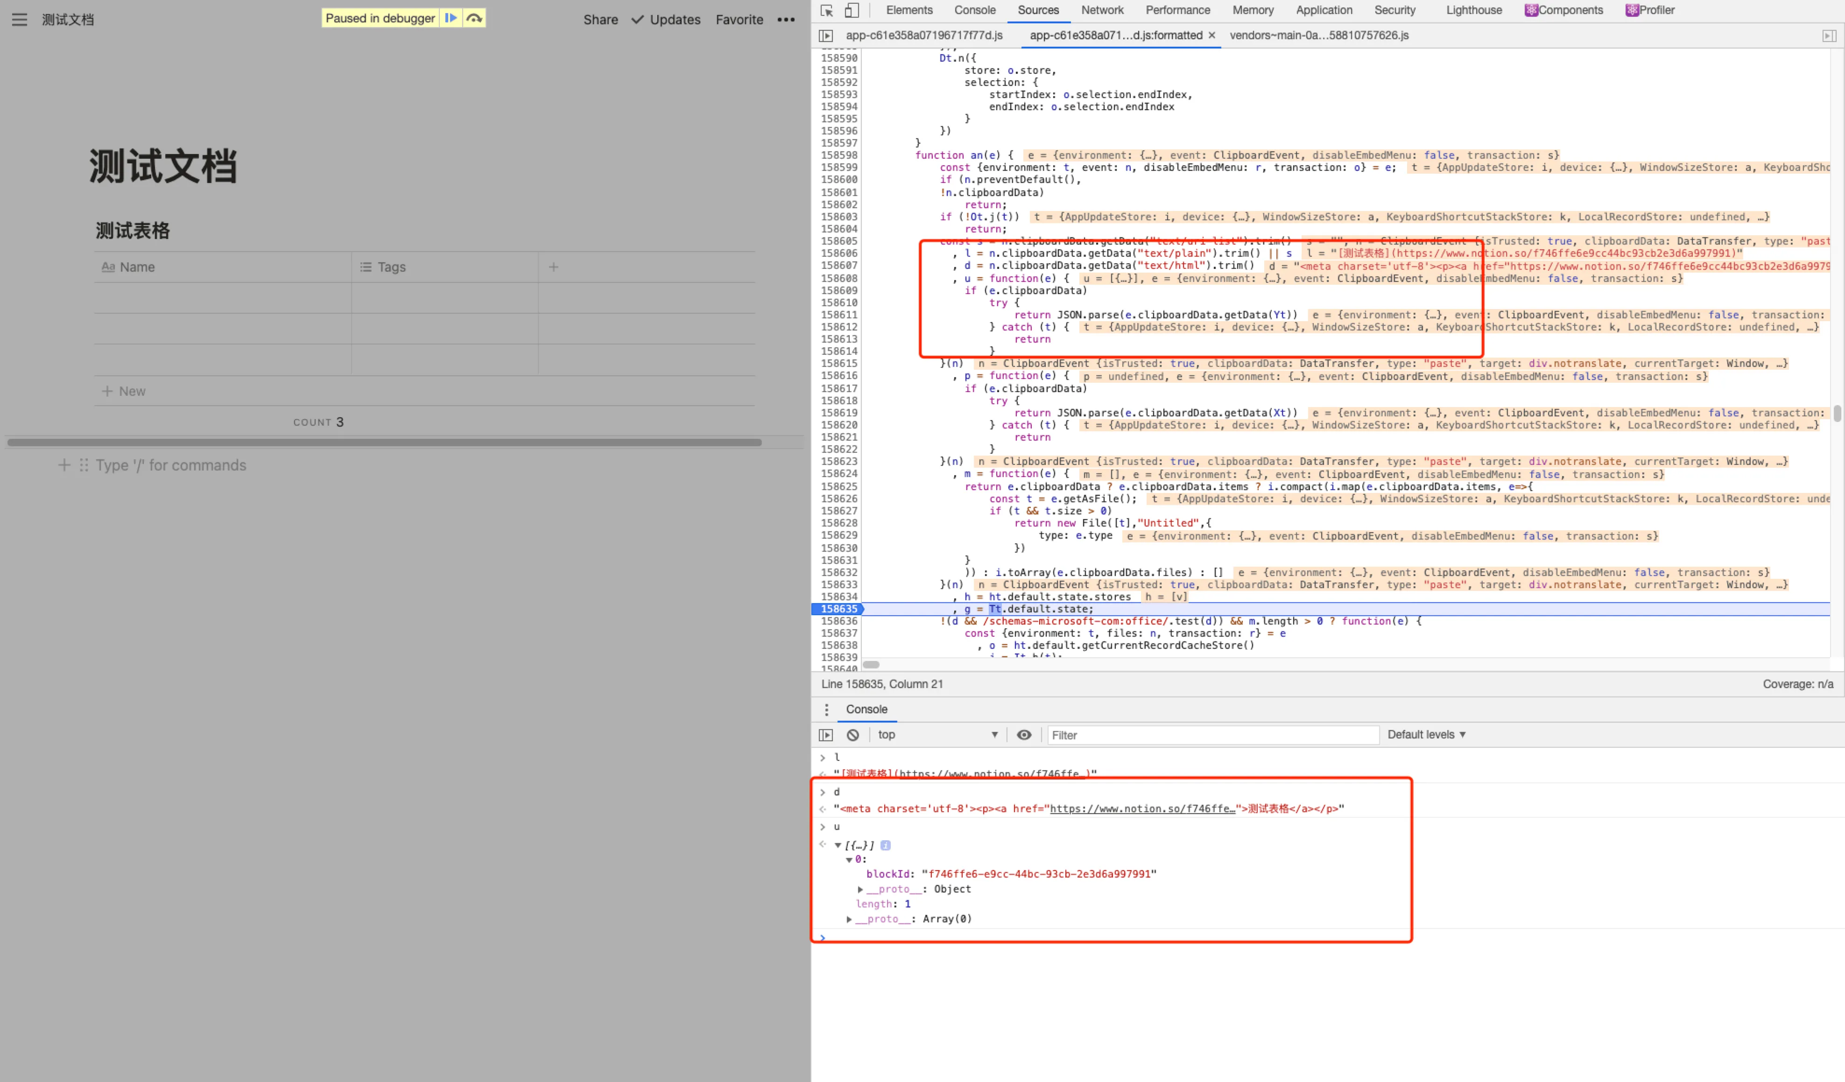1845x1082 pixels.
Task: Open the console drawer three-dot menu
Action: tap(826, 710)
